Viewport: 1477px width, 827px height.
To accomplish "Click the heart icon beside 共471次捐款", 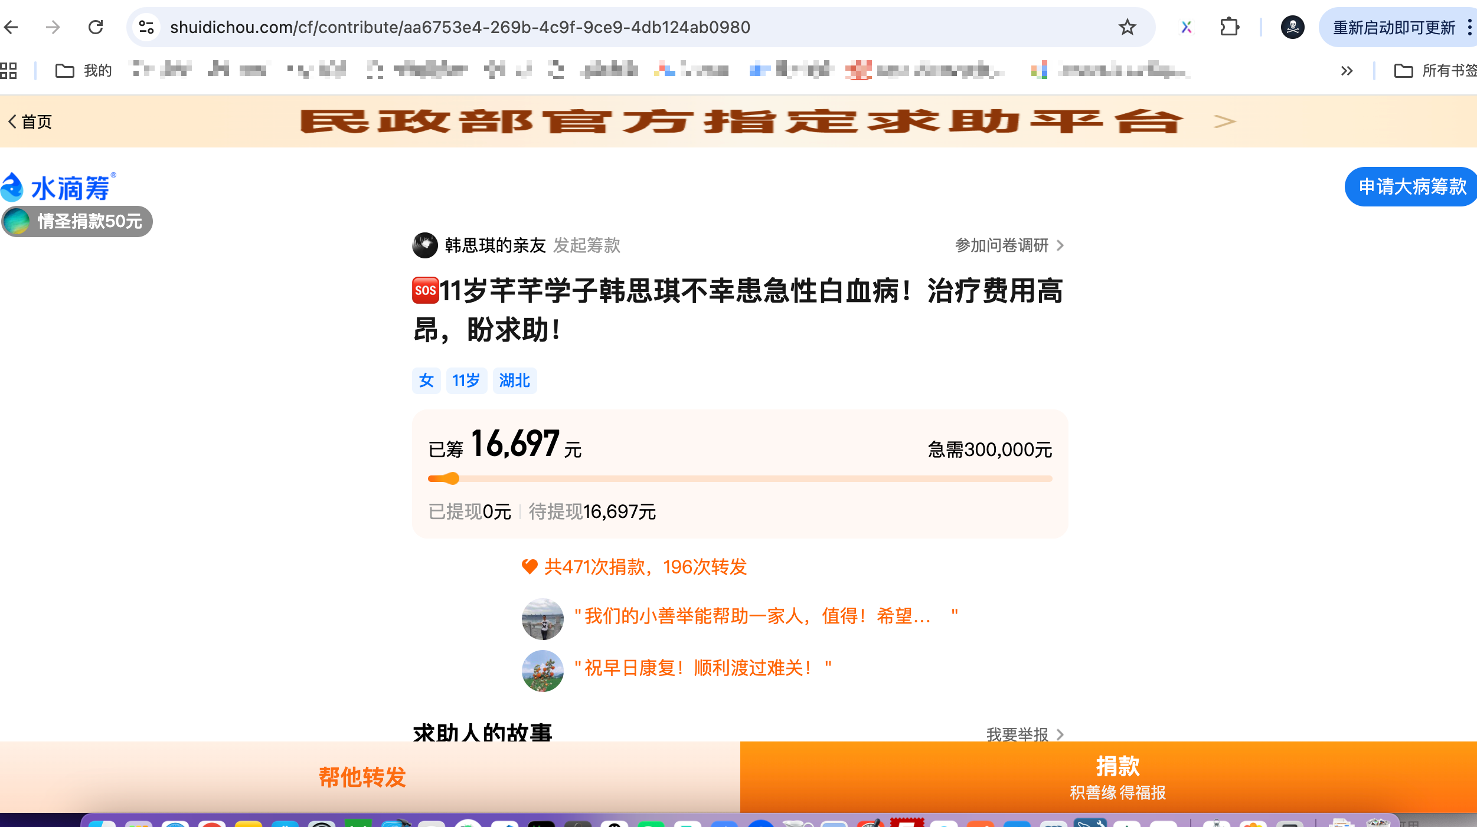I will coord(530,566).
